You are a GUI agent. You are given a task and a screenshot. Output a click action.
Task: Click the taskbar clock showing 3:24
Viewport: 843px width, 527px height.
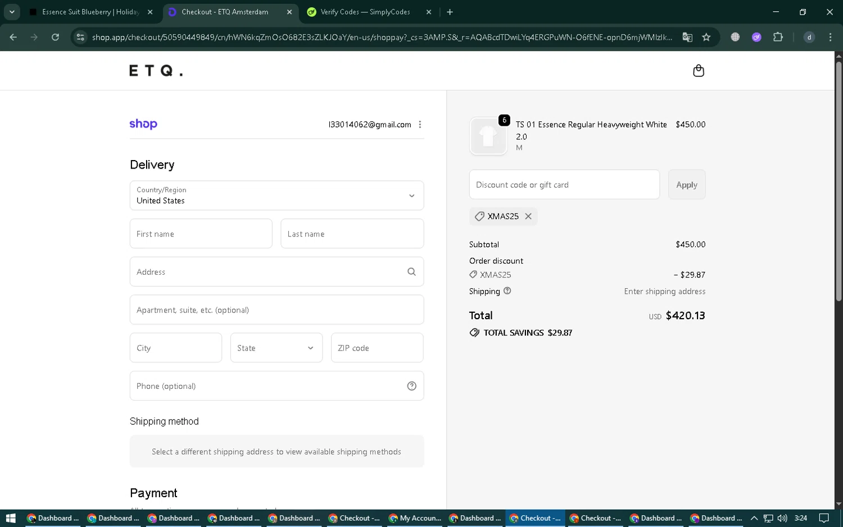[x=801, y=518]
